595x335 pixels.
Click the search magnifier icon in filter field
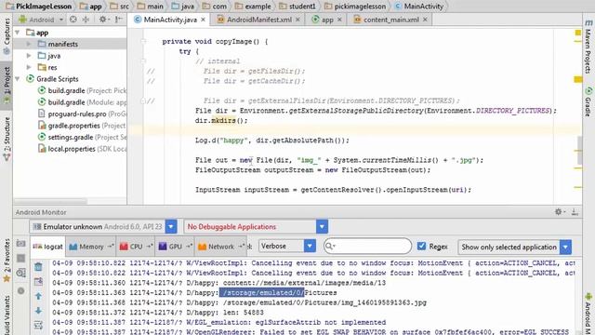coord(330,246)
